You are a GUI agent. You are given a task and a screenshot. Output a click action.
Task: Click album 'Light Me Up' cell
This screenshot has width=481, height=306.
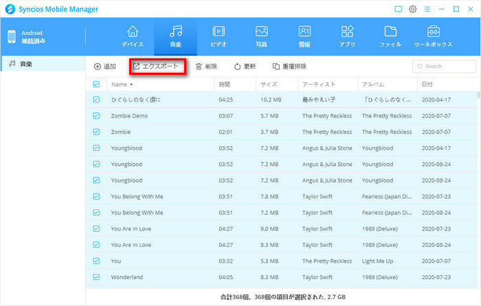(x=377, y=261)
